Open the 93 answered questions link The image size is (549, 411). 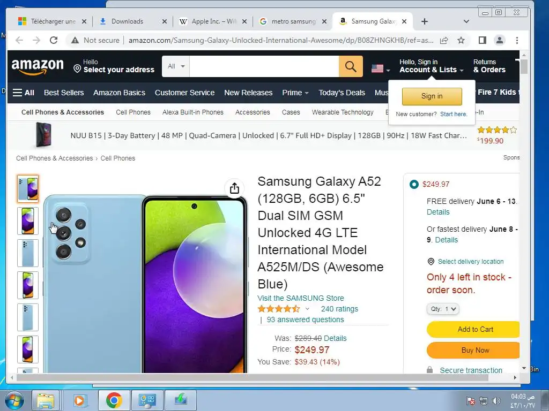pyautogui.click(x=305, y=319)
